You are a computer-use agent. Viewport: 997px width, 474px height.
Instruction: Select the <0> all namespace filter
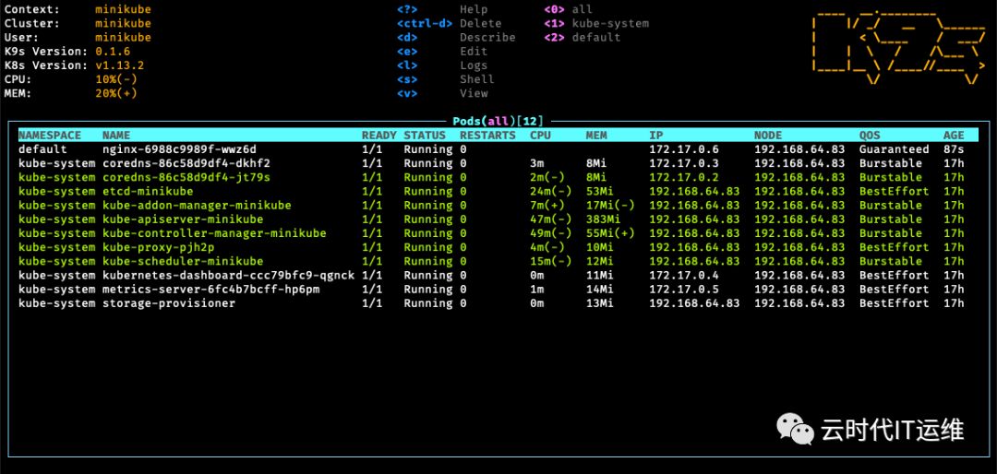(x=569, y=9)
